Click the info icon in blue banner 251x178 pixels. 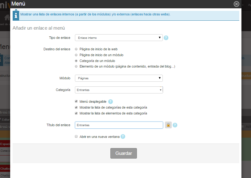pyautogui.click(x=16, y=15)
